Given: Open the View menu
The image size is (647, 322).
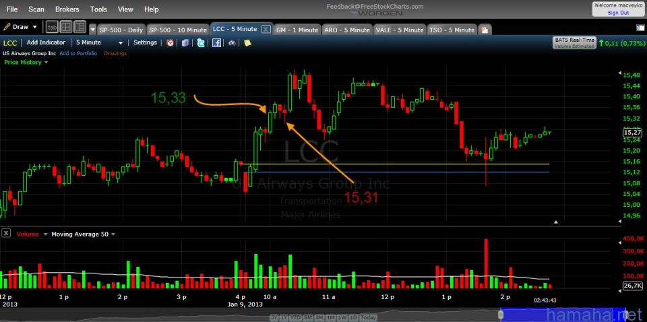Looking at the screenshot, I should point(125,9).
